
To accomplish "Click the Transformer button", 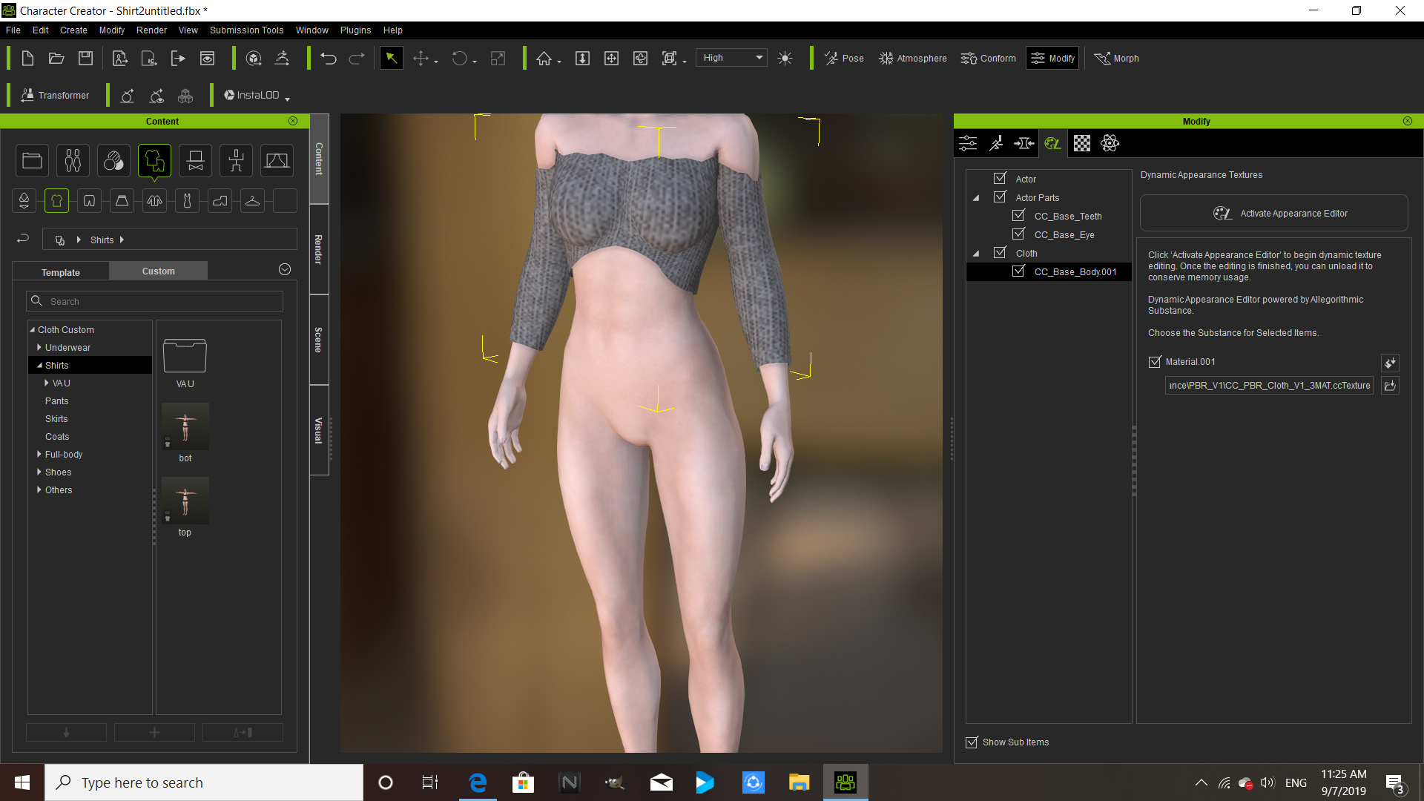I will tap(56, 96).
